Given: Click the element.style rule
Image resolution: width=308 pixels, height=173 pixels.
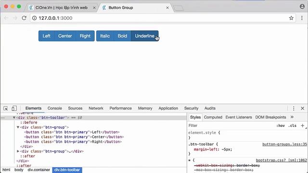Looking at the screenshot, I should coord(204,133).
